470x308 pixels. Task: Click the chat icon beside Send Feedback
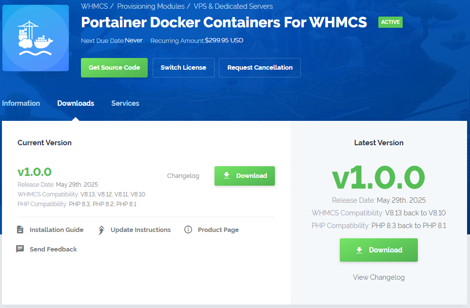[20, 249]
